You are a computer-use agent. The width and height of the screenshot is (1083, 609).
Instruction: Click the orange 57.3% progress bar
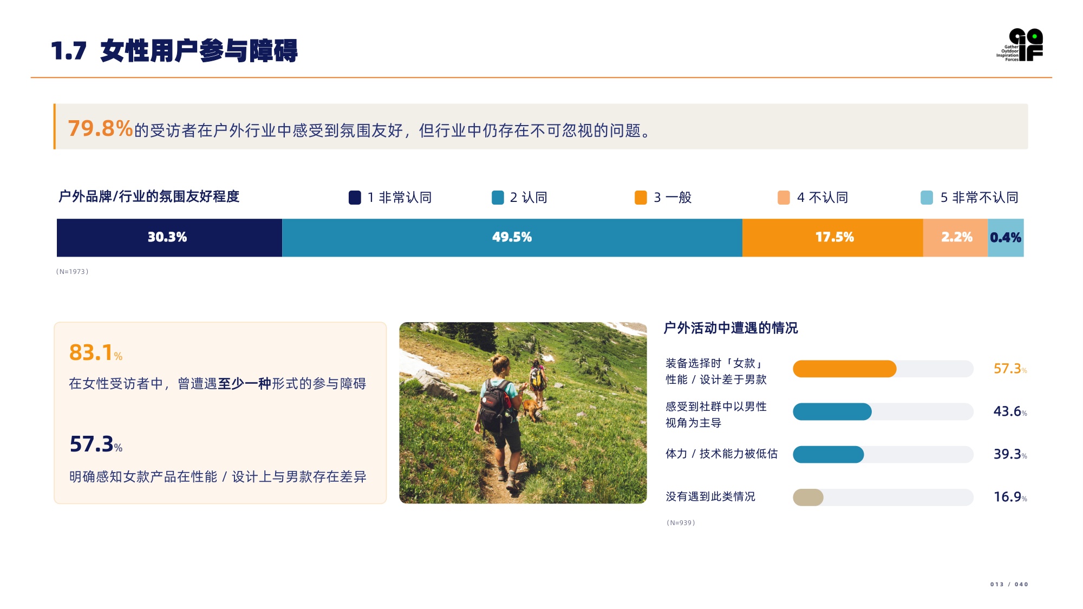click(844, 369)
